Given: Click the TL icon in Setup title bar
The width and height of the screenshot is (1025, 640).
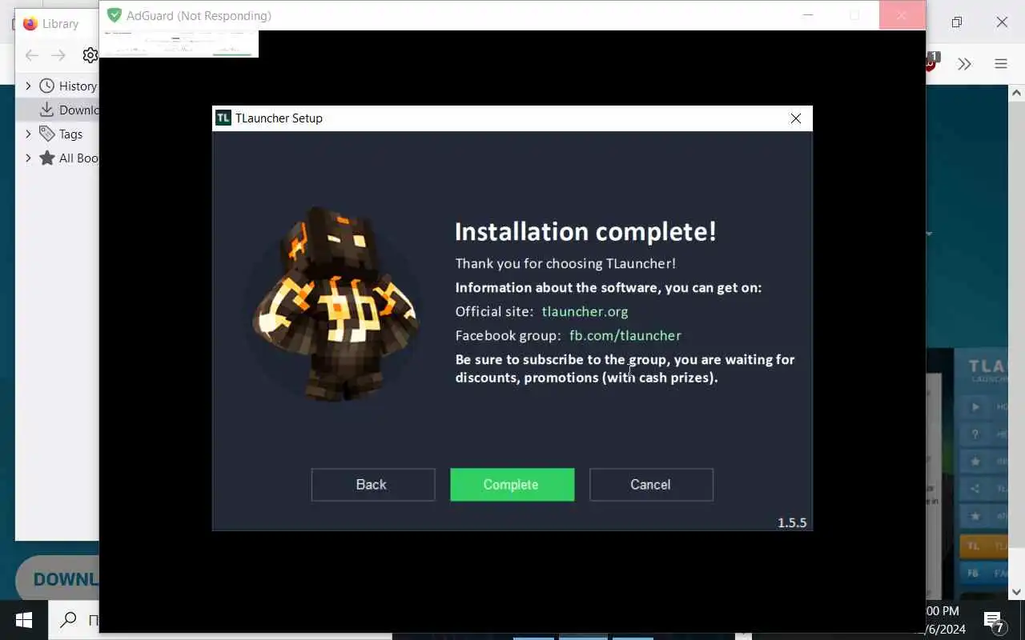Looking at the screenshot, I should [x=223, y=118].
